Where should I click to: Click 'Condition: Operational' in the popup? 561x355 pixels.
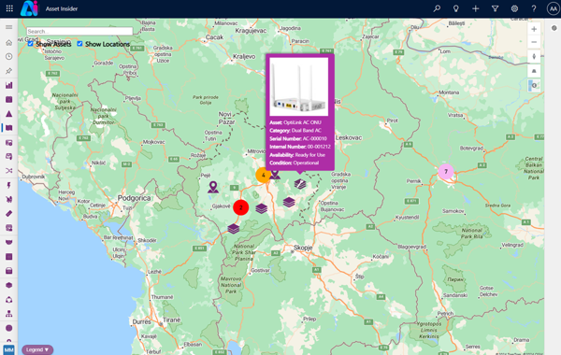pyautogui.click(x=295, y=163)
